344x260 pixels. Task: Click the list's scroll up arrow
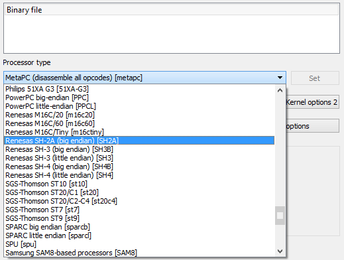point(280,90)
